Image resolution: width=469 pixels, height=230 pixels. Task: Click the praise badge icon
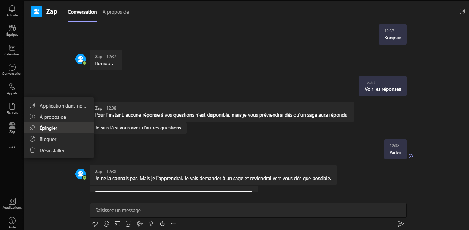tap(151, 224)
